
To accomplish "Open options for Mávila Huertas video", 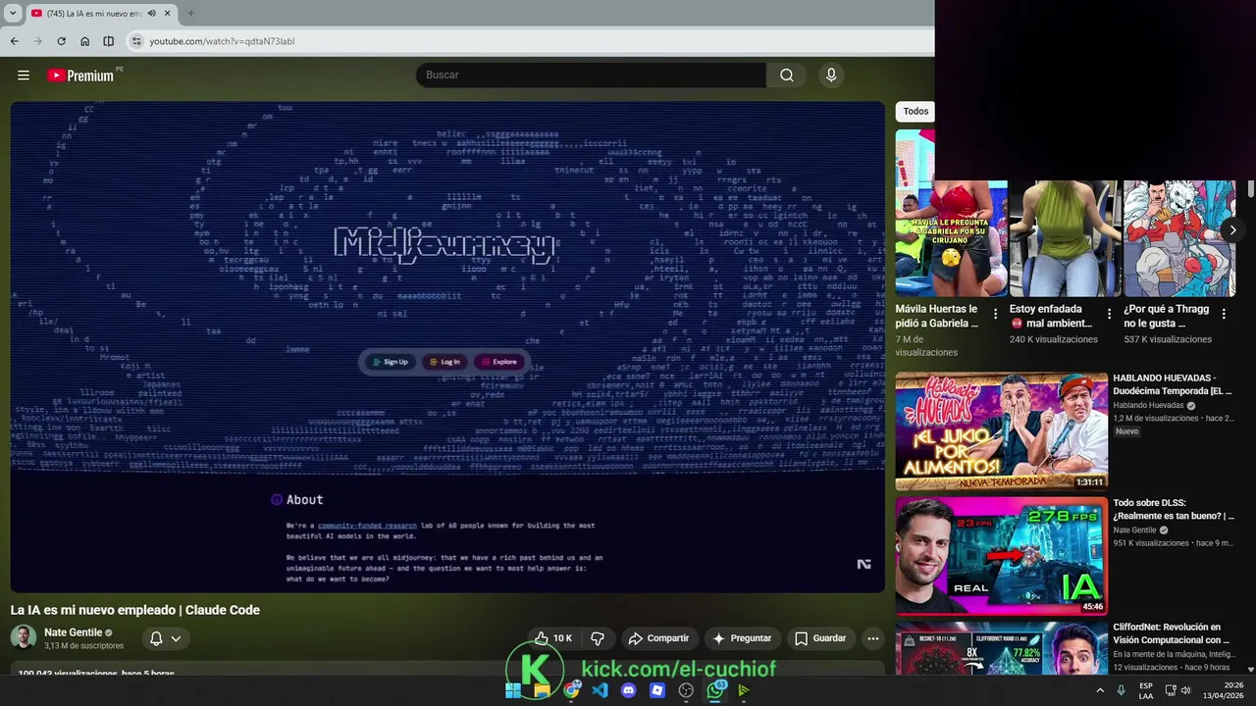I will pyautogui.click(x=995, y=314).
